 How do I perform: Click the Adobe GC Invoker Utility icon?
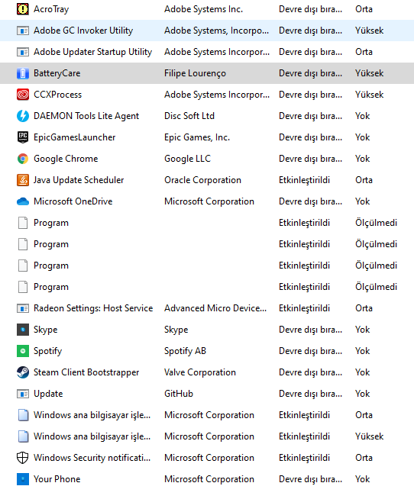[23, 31]
